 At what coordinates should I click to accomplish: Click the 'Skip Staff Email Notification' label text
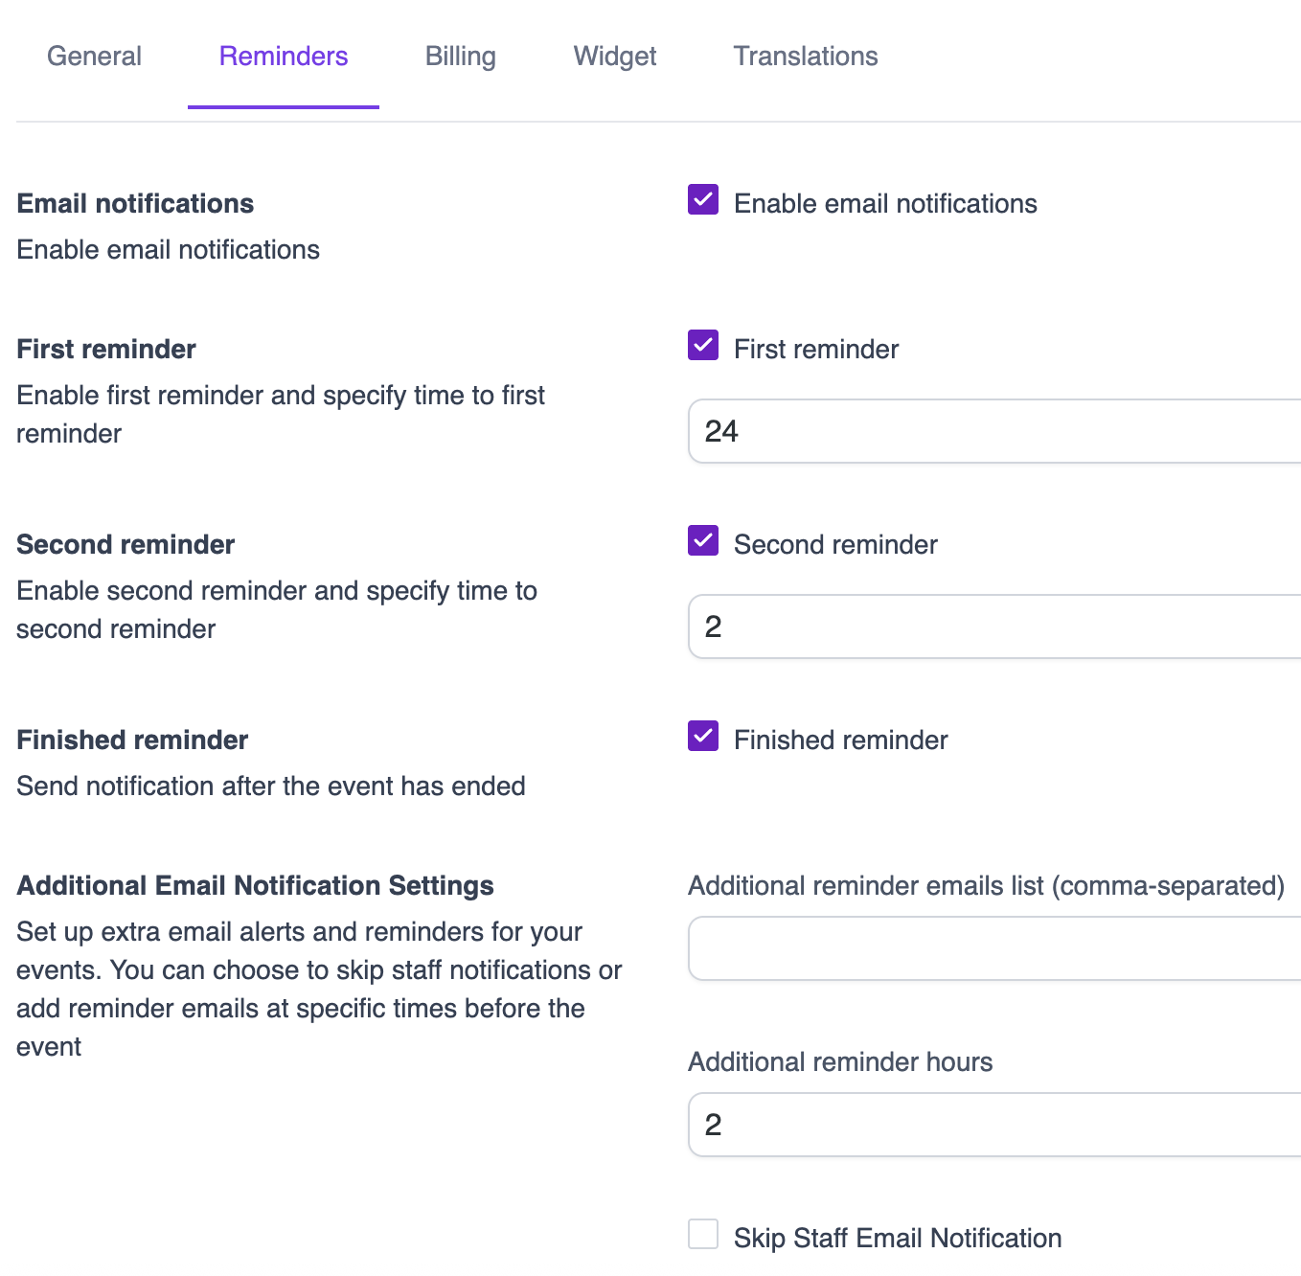coord(898,1239)
